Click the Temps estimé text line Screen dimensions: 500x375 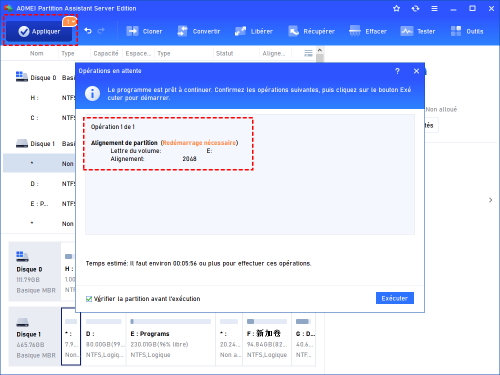[198, 263]
